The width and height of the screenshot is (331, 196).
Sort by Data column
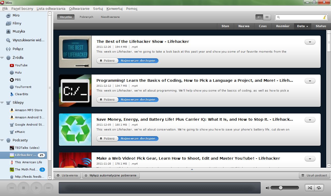click(303, 26)
